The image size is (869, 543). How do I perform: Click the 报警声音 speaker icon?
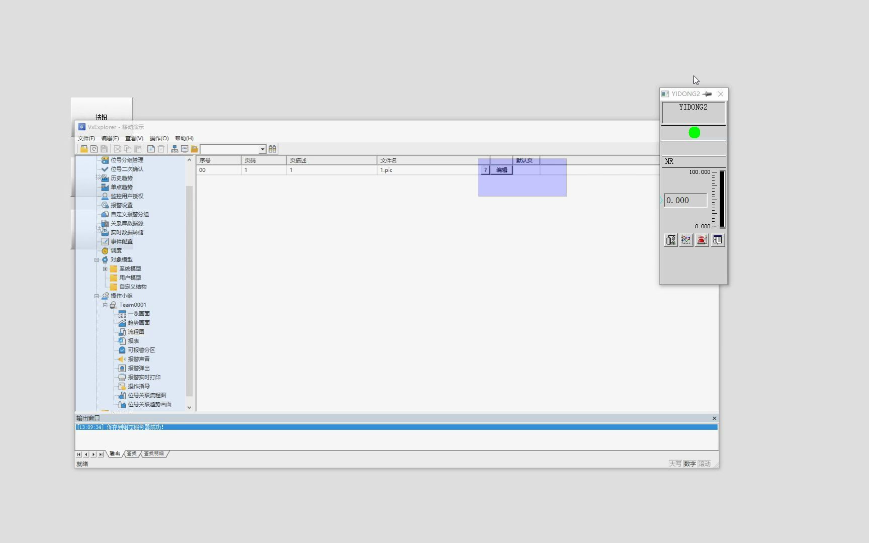(x=122, y=359)
